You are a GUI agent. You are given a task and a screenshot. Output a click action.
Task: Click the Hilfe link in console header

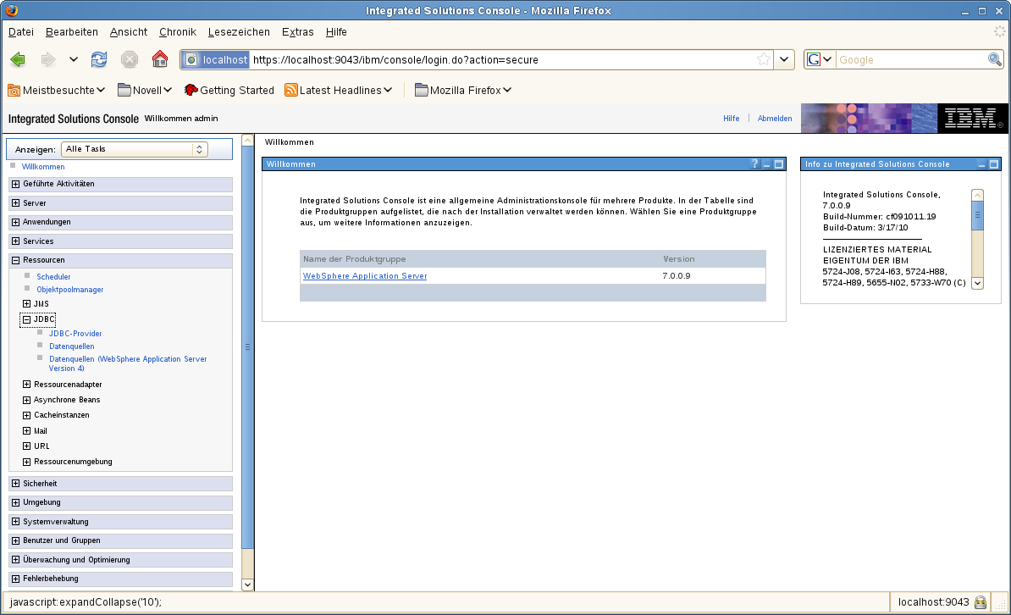732,118
